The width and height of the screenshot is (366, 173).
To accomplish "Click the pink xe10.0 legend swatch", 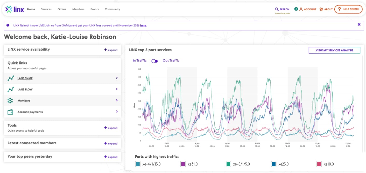I will (319, 164).
